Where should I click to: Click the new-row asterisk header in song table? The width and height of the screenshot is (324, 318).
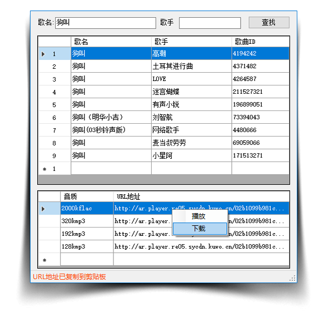pyautogui.click(x=54, y=169)
